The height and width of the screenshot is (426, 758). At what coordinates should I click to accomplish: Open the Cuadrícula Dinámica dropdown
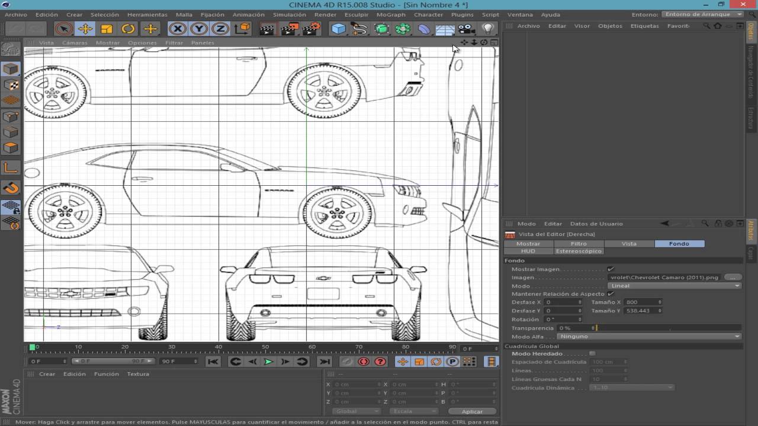[x=632, y=388]
